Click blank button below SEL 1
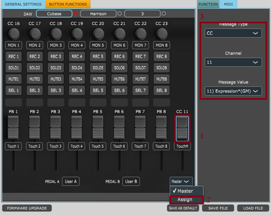Viewport: 271px width, 215px height. point(14,102)
